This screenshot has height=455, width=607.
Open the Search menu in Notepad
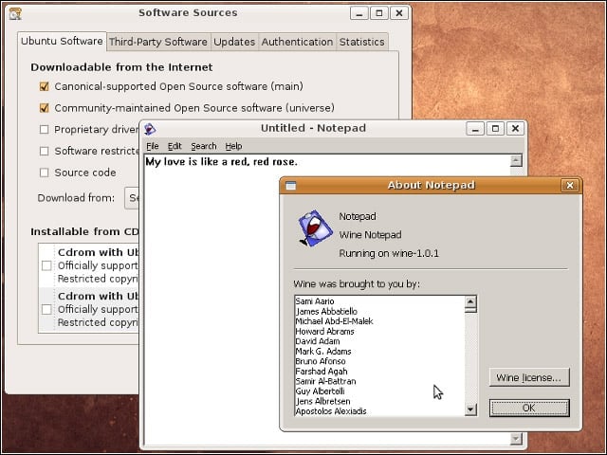204,146
